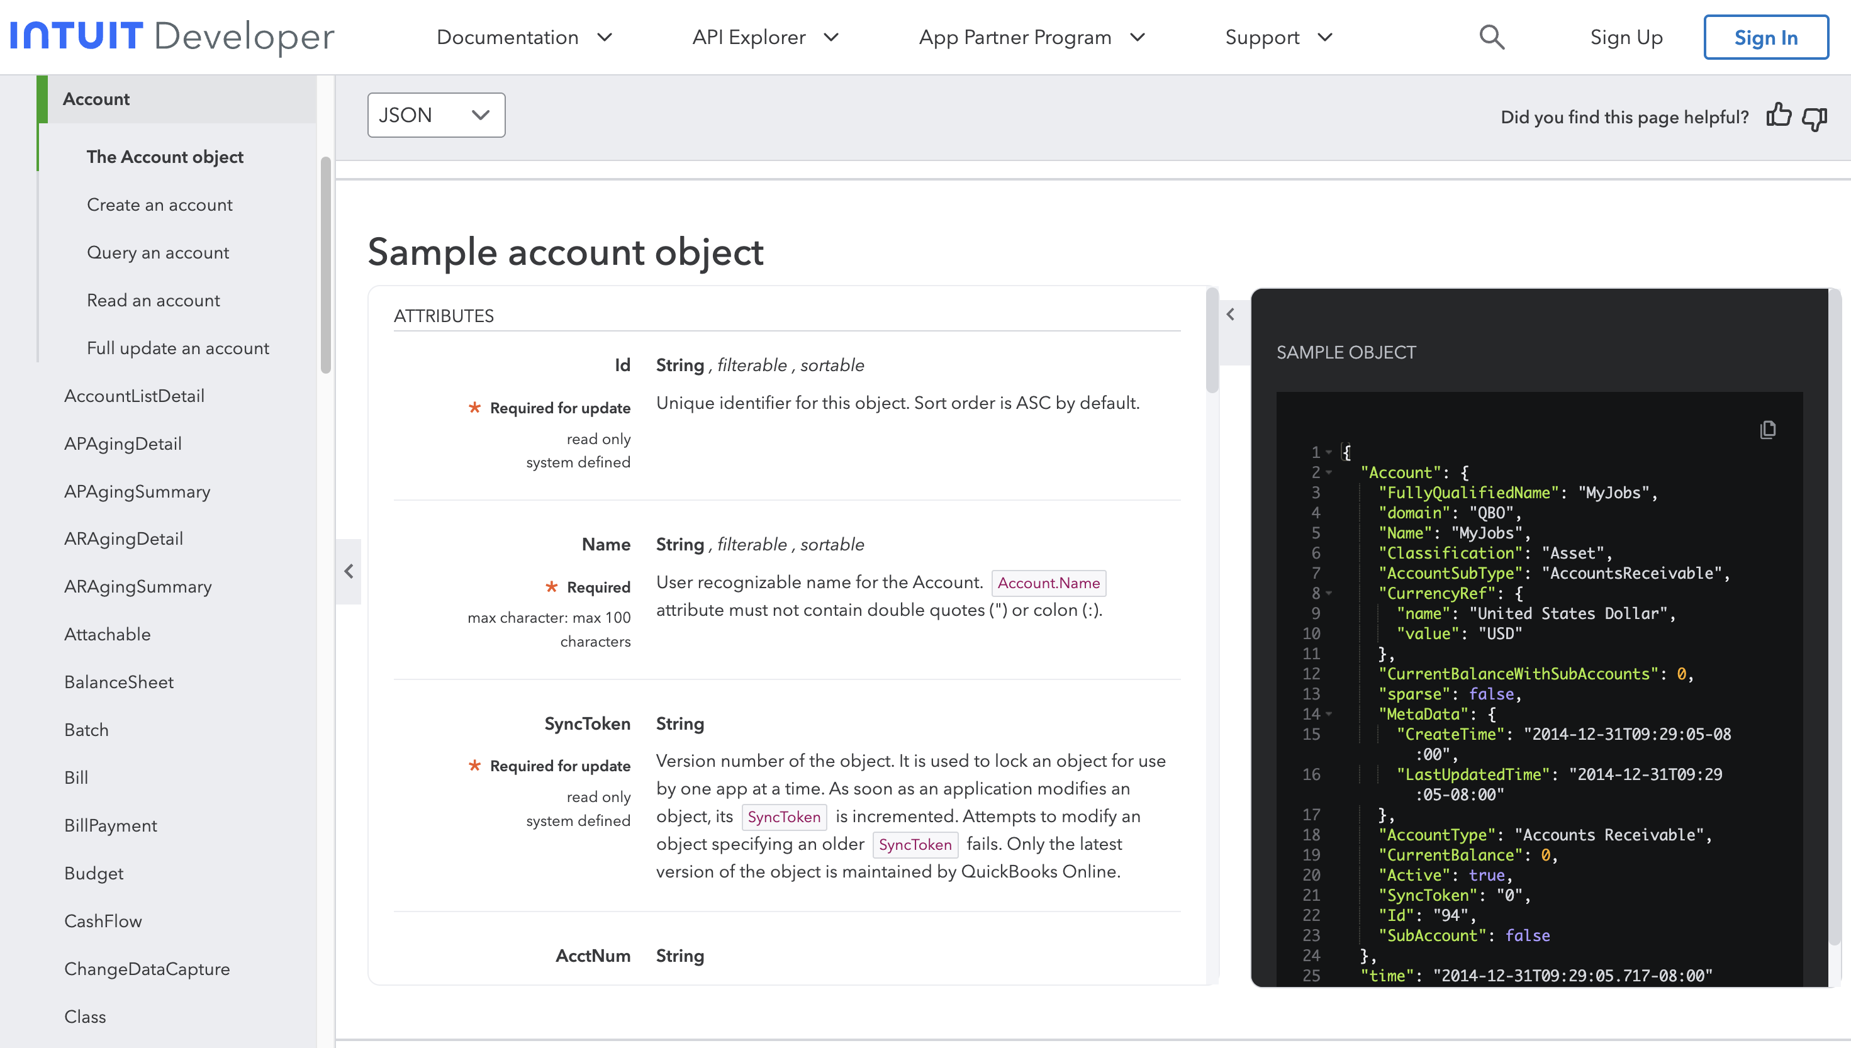Viewport: 1851px width, 1048px height.
Task: Open BalanceSheet in sidebar
Action: pyautogui.click(x=119, y=683)
